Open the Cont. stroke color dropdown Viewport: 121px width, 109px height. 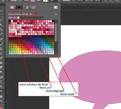pos(46,1)
